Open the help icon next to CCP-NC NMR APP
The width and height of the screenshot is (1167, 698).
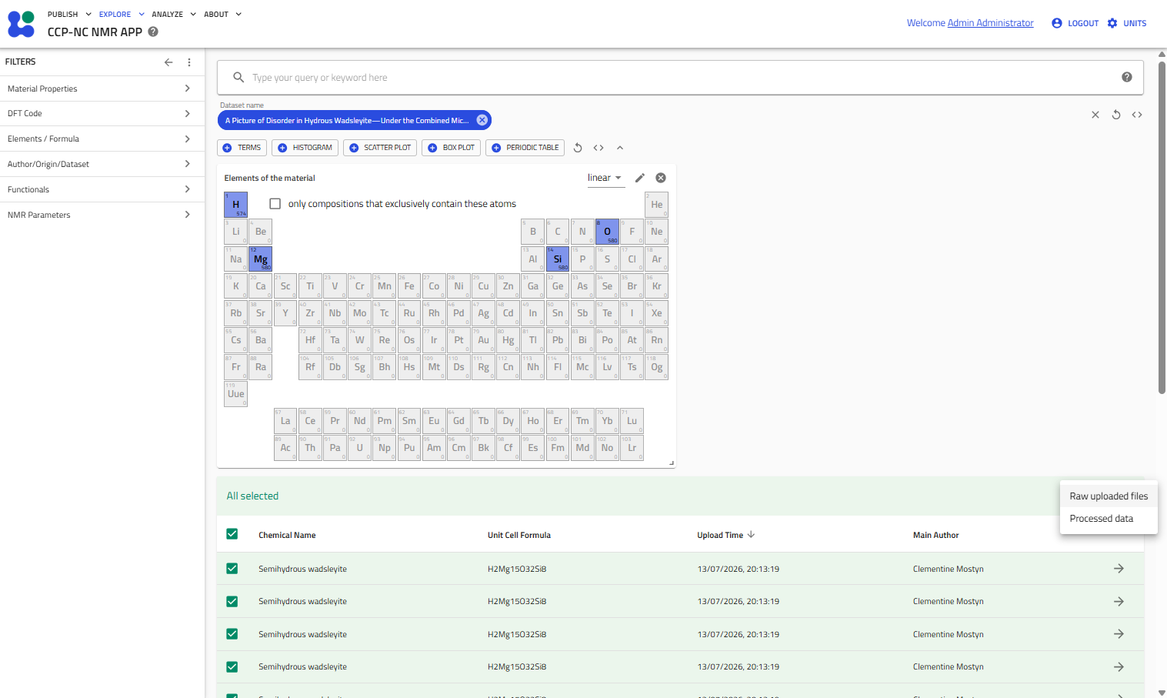(x=153, y=32)
